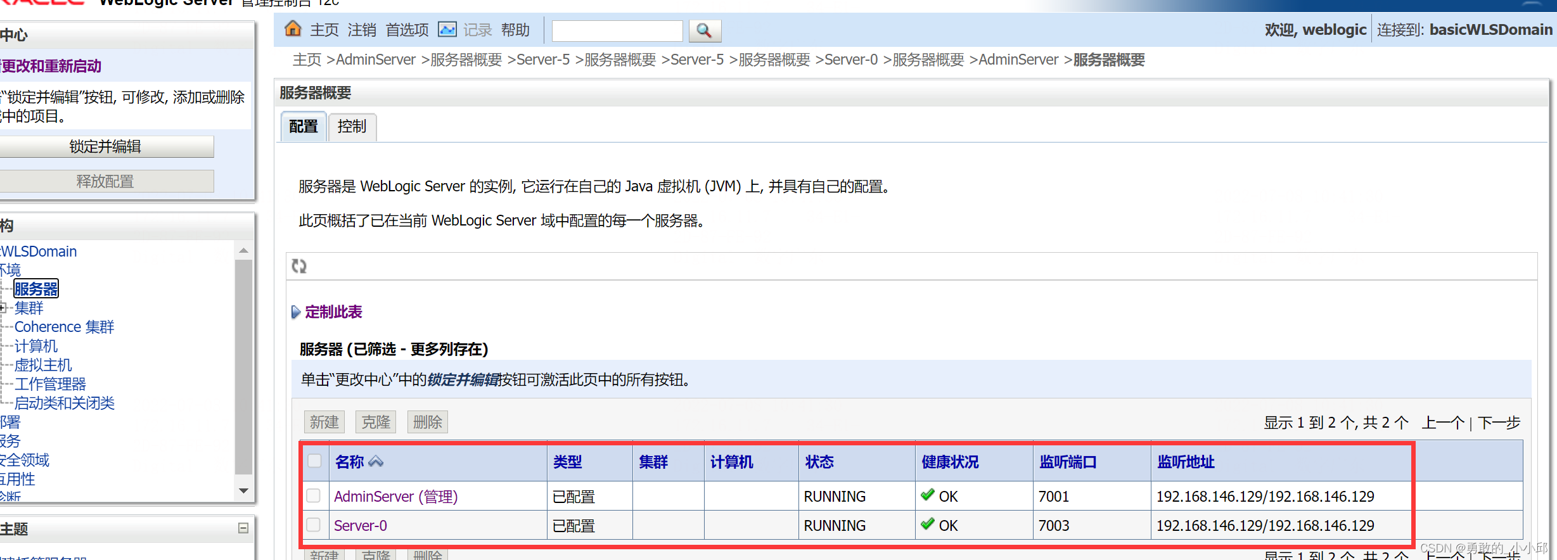Click the upper 新建 button

click(324, 422)
